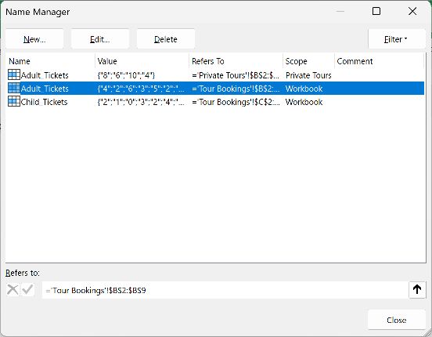Collapse dialog using the range selector arrow
This screenshot has height=337, width=432.
(417, 289)
